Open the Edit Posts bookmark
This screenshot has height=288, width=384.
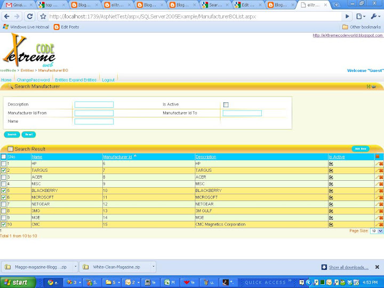(66, 27)
